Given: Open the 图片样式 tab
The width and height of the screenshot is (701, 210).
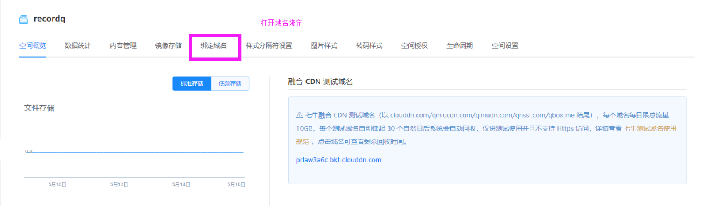Looking at the screenshot, I should point(324,45).
